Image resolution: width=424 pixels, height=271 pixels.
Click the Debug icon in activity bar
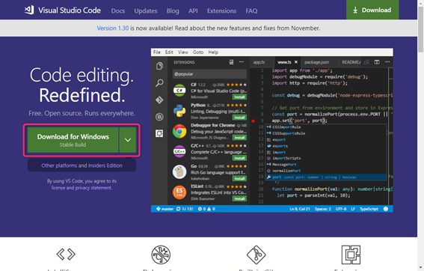click(159, 117)
